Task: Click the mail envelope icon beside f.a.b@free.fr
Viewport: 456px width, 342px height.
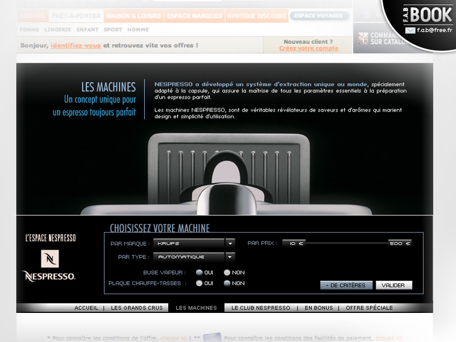Action: coord(410,30)
